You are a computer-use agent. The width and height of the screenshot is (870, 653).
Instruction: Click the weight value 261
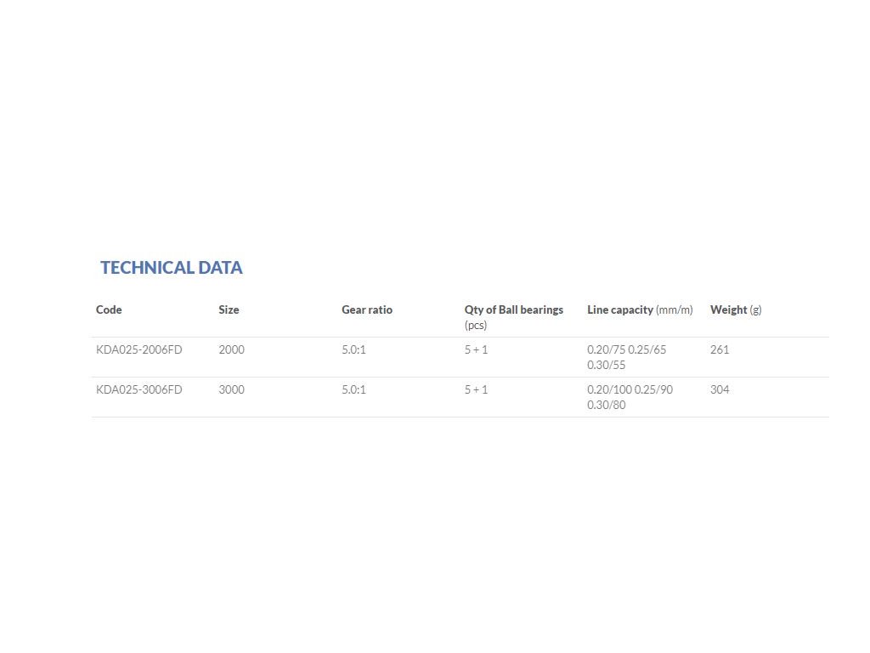(x=720, y=349)
